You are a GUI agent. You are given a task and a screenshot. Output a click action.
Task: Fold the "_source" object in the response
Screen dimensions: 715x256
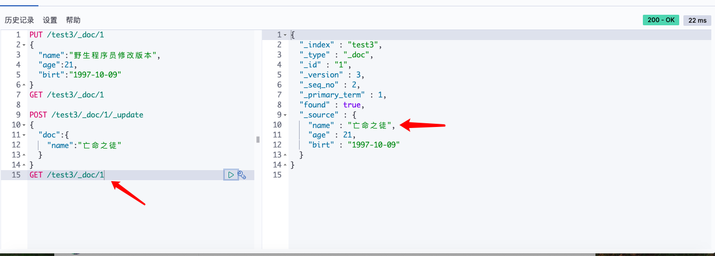point(285,115)
